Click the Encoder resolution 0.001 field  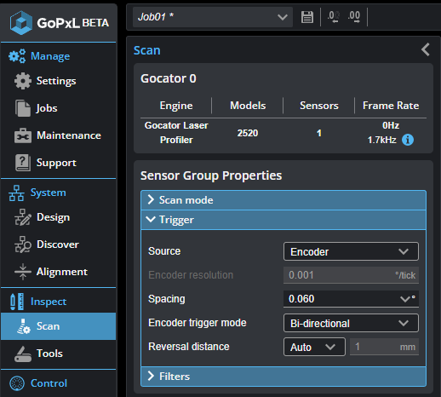point(351,275)
